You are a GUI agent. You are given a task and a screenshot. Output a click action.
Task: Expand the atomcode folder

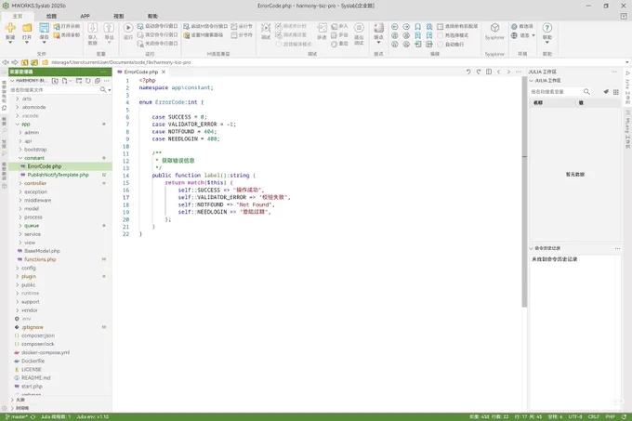click(18, 107)
